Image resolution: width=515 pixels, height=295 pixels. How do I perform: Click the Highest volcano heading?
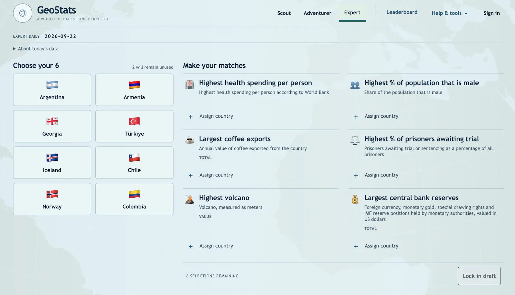point(224,198)
